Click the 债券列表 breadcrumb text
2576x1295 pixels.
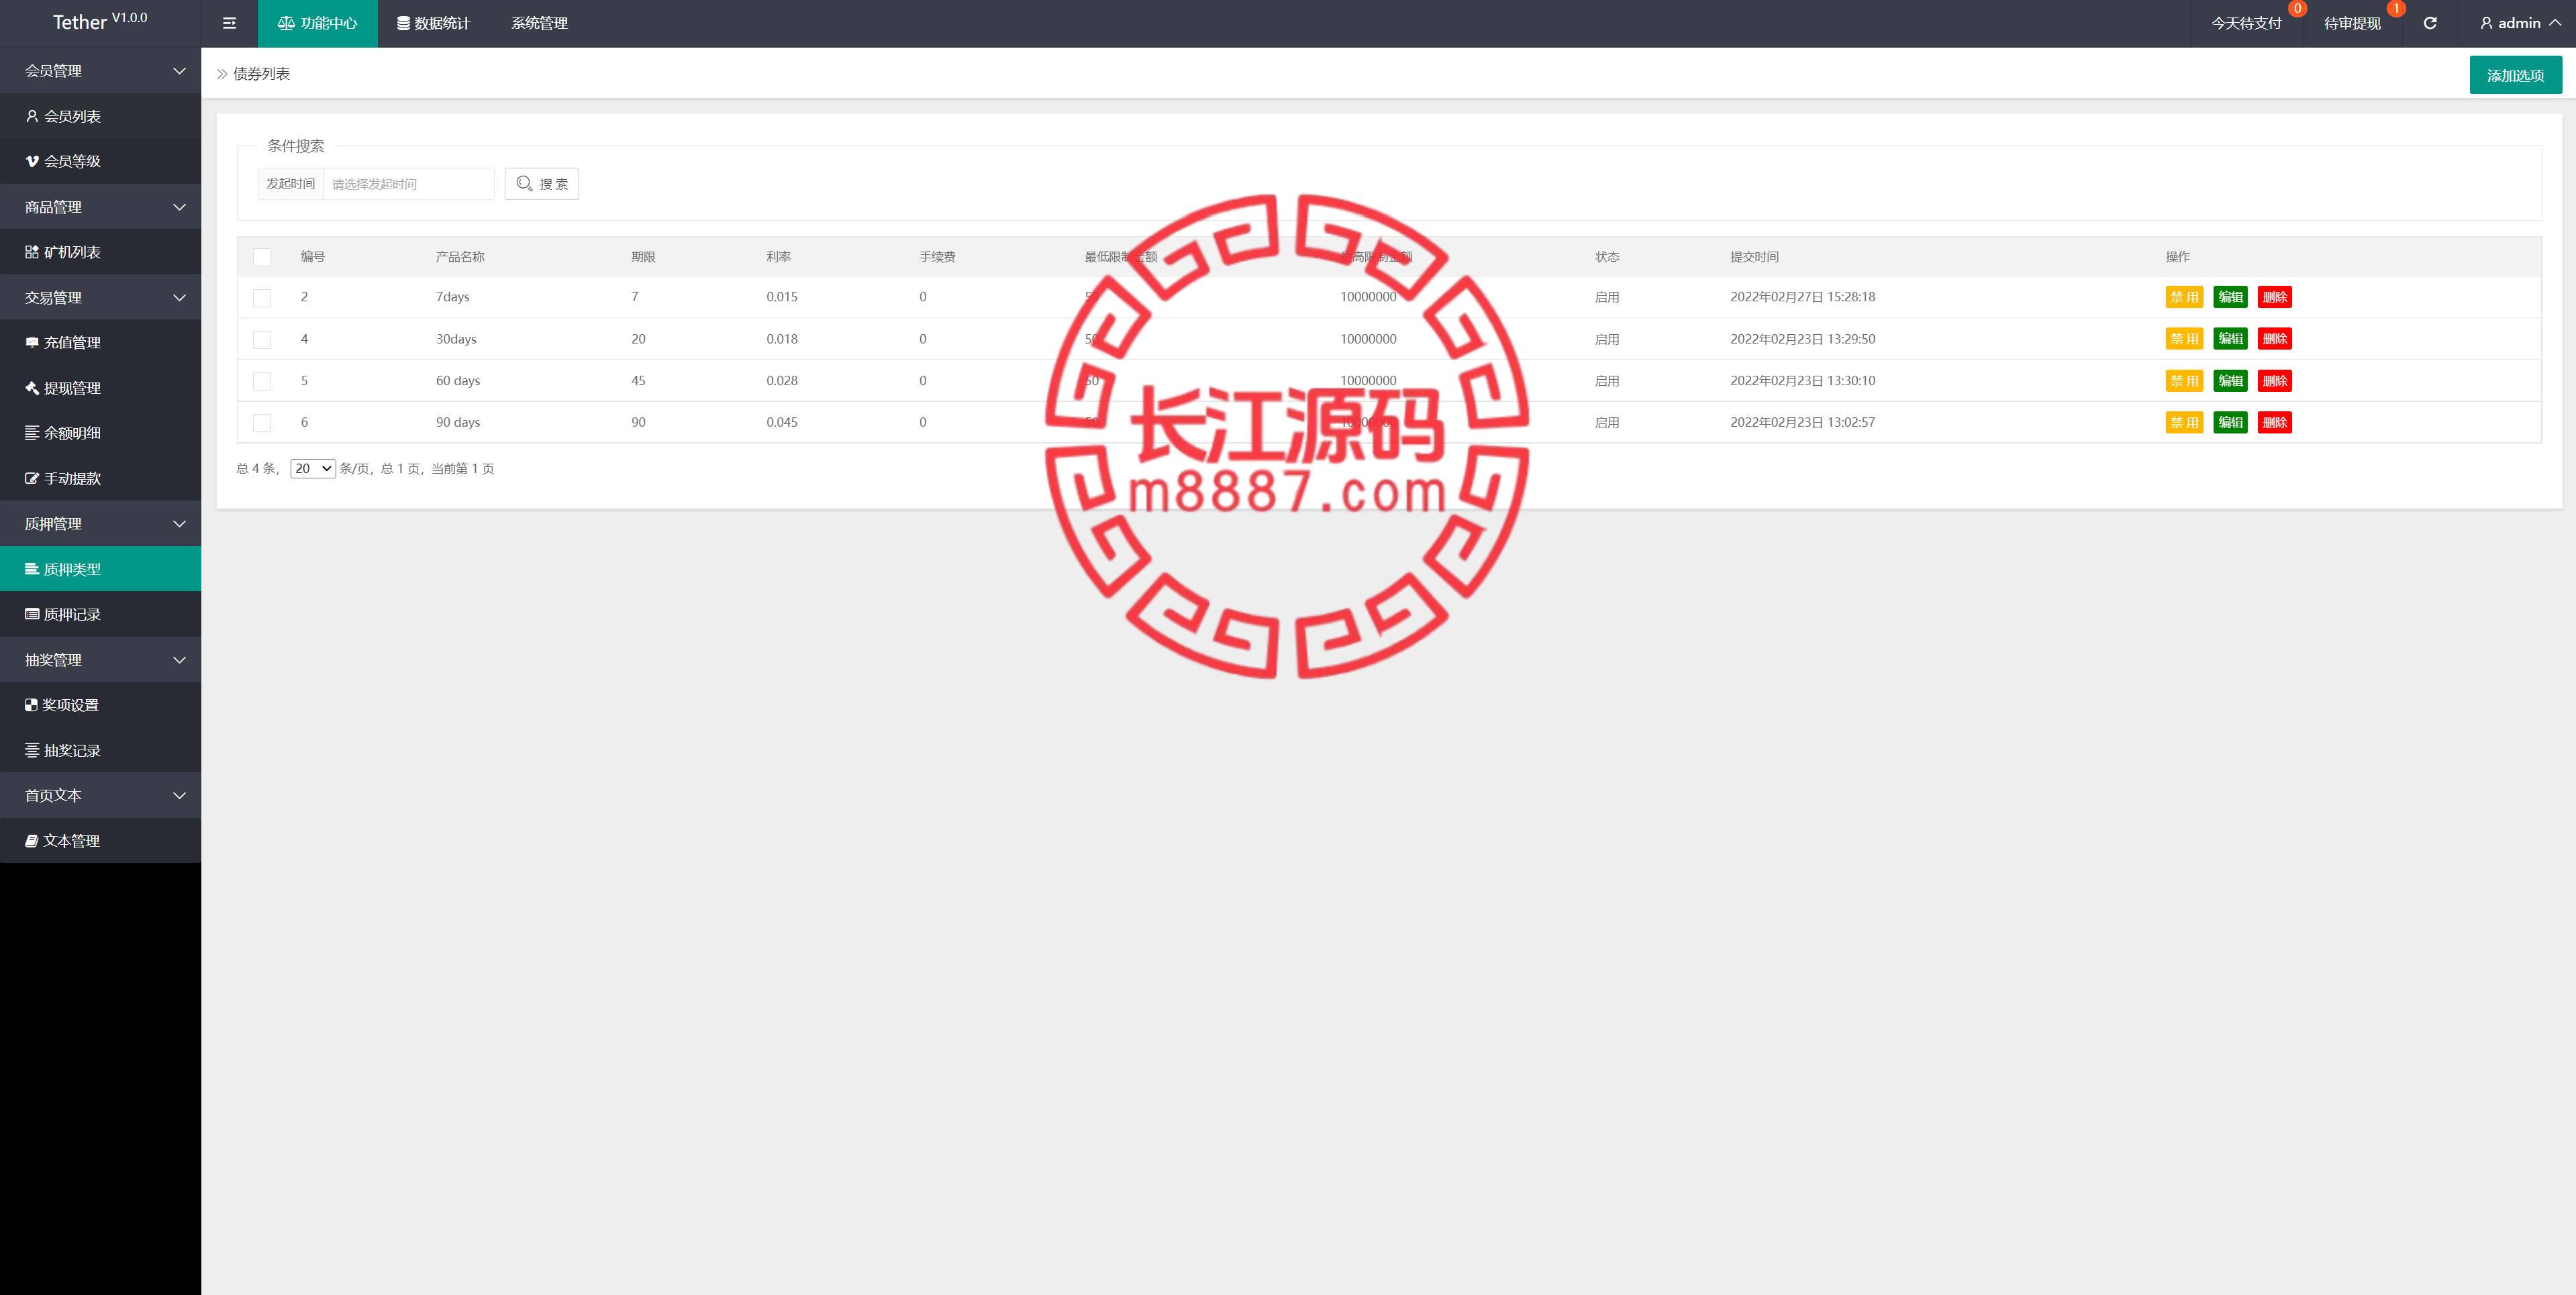tap(261, 74)
